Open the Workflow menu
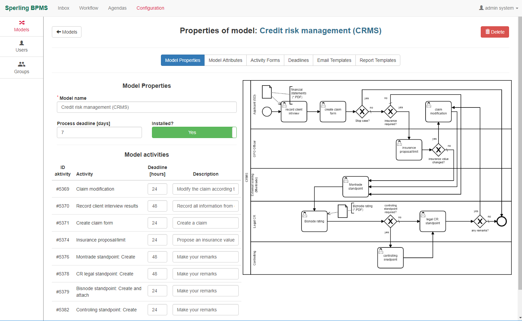The height and width of the screenshot is (321, 522). [x=89, y=8]
